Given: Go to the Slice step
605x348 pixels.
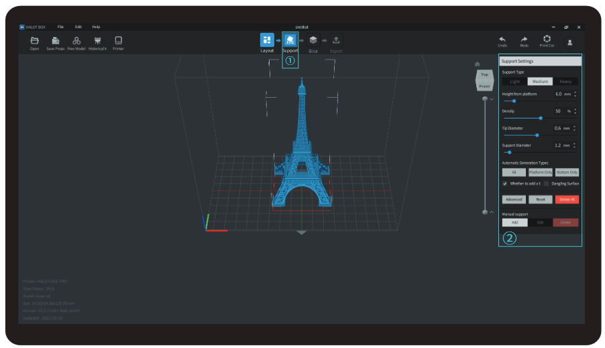Looking at the screenshot, I should pyautogui.click(x=313, y=40).
